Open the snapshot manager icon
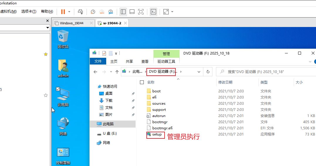This screenshot has width=316, height=166. [x=111, y=12]
